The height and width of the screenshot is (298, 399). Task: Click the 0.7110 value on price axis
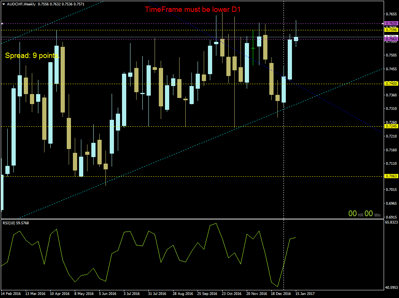[391, 164]
